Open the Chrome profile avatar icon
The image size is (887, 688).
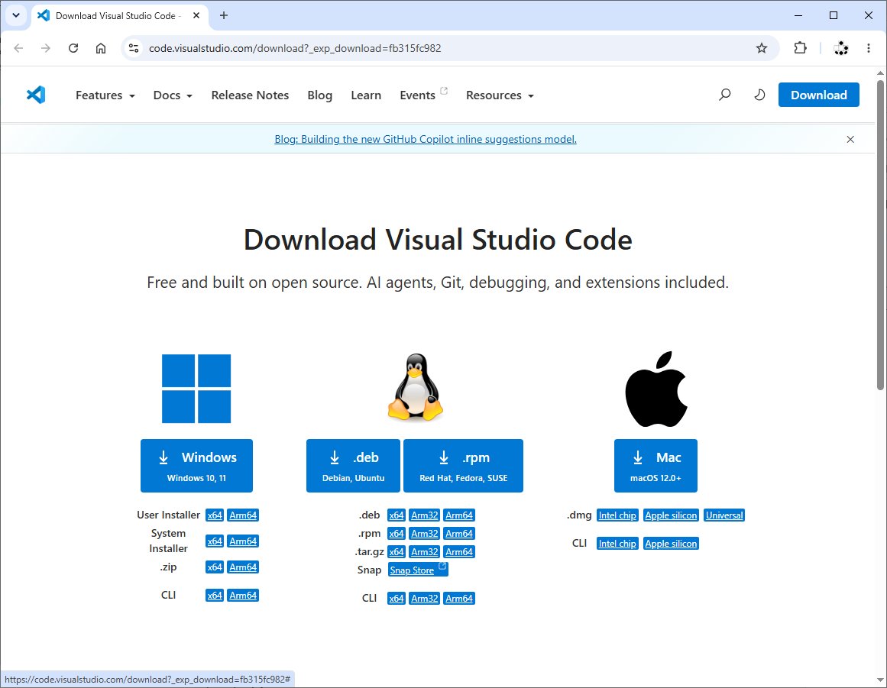point(840,48)
